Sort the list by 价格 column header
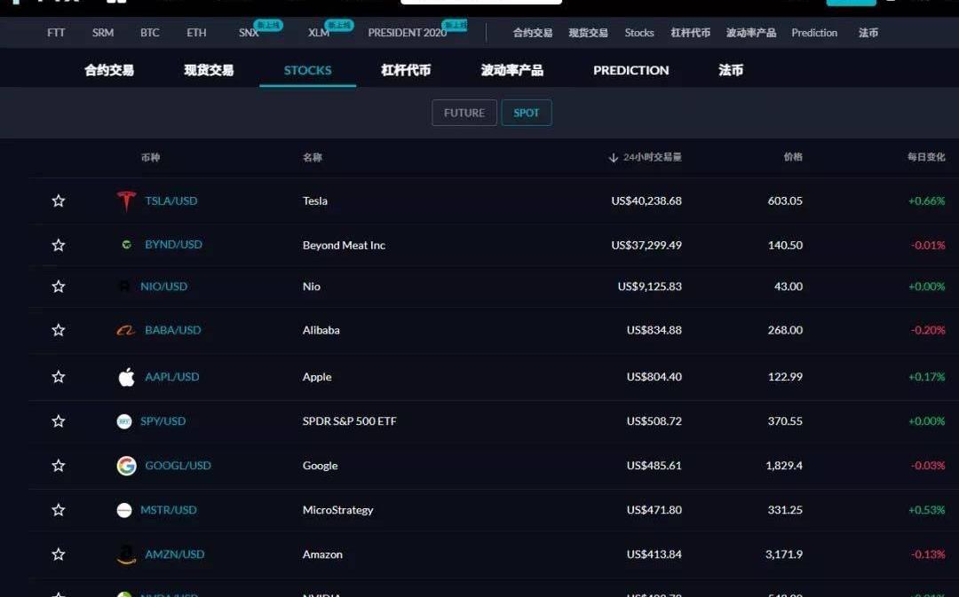Image resolution: width=959 pixels, height=597 pixels. pyautogui.click(x=792, y=157)
